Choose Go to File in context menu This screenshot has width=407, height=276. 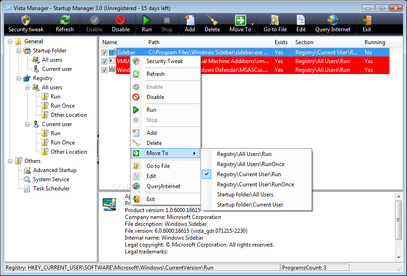point(165,166)
